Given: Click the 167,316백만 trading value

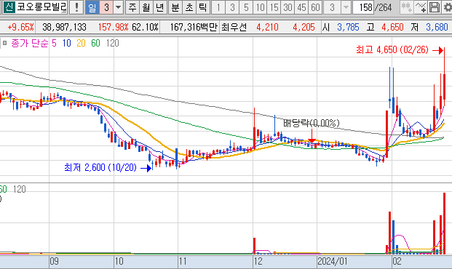Looking at the screenshot, I should (194, 28).
